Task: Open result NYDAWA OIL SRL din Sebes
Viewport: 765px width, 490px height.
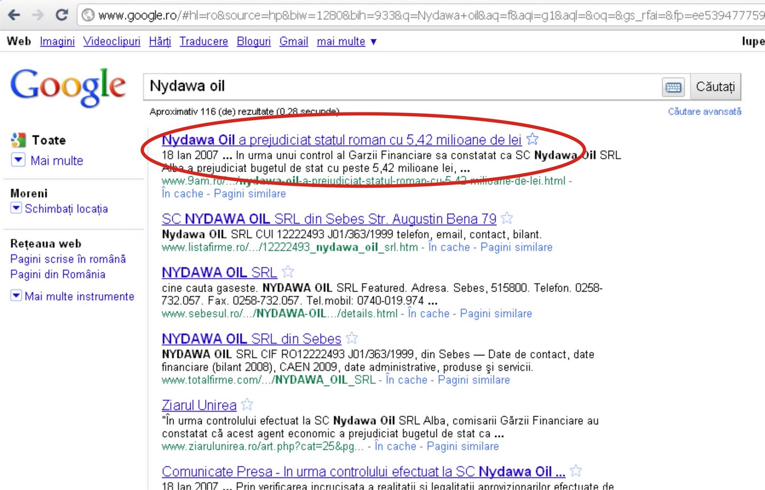Action: coord(251,338)
